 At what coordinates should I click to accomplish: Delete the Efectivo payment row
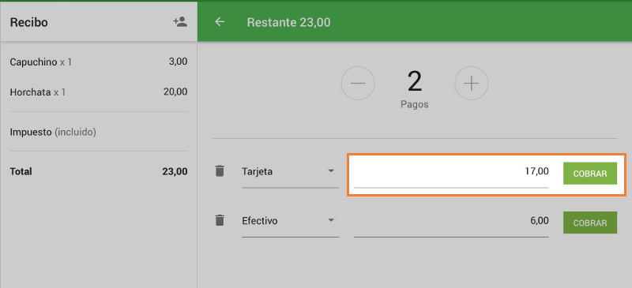pos(220,220)
